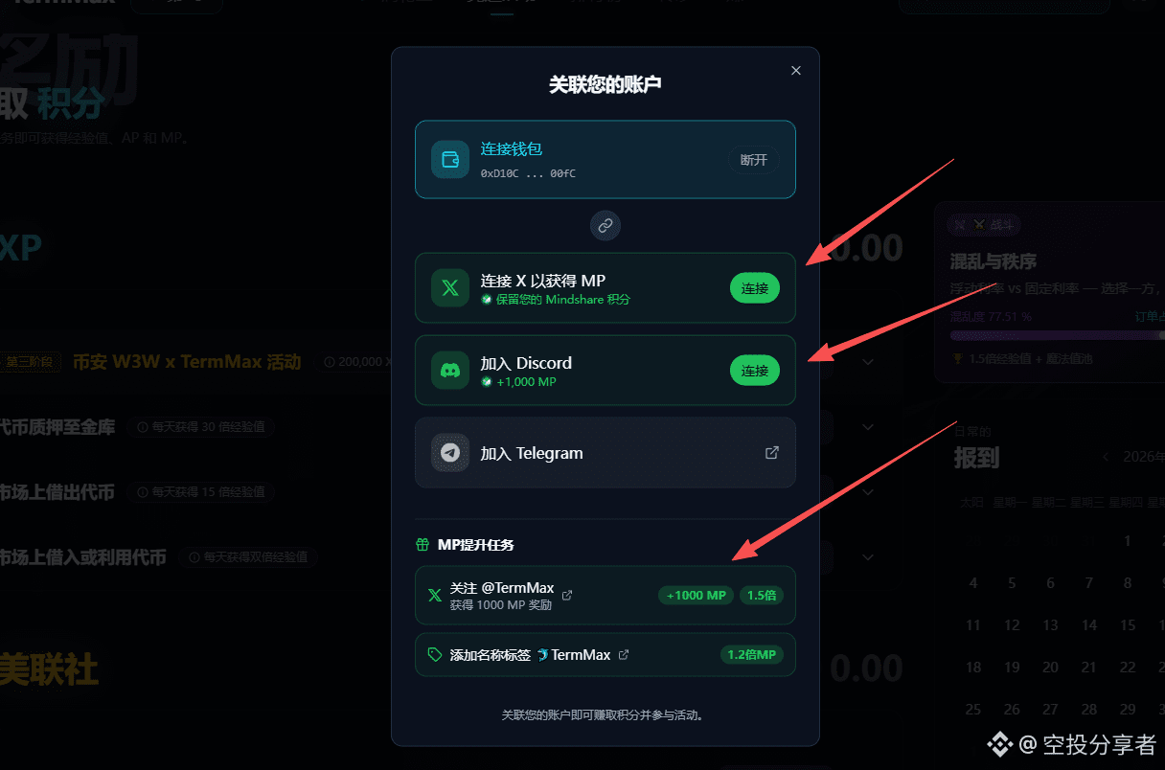This screenshot has height=770, width=1165.
Task: Click 连接 button for X account
Action: click(755, 288)
